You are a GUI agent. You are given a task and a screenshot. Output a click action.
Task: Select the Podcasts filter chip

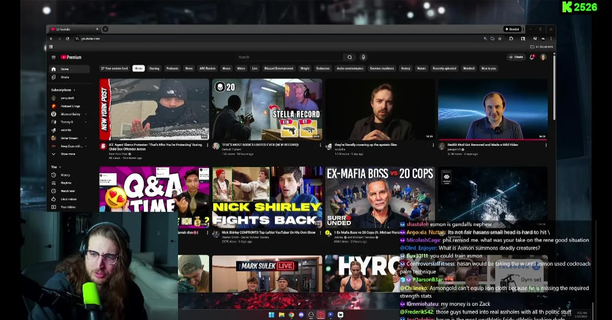[172, 68]
